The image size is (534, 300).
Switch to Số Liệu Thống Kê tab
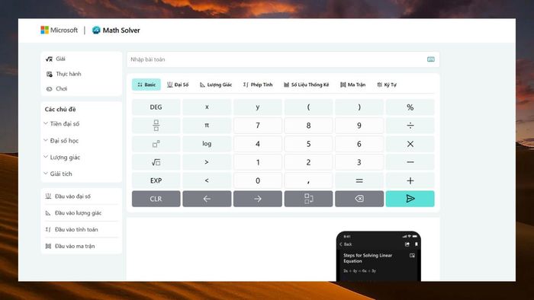[x=307, y=85]
